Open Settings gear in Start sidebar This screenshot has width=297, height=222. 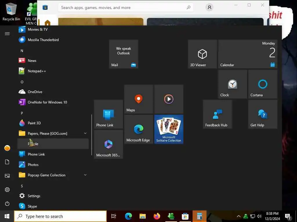click(7, 190)
